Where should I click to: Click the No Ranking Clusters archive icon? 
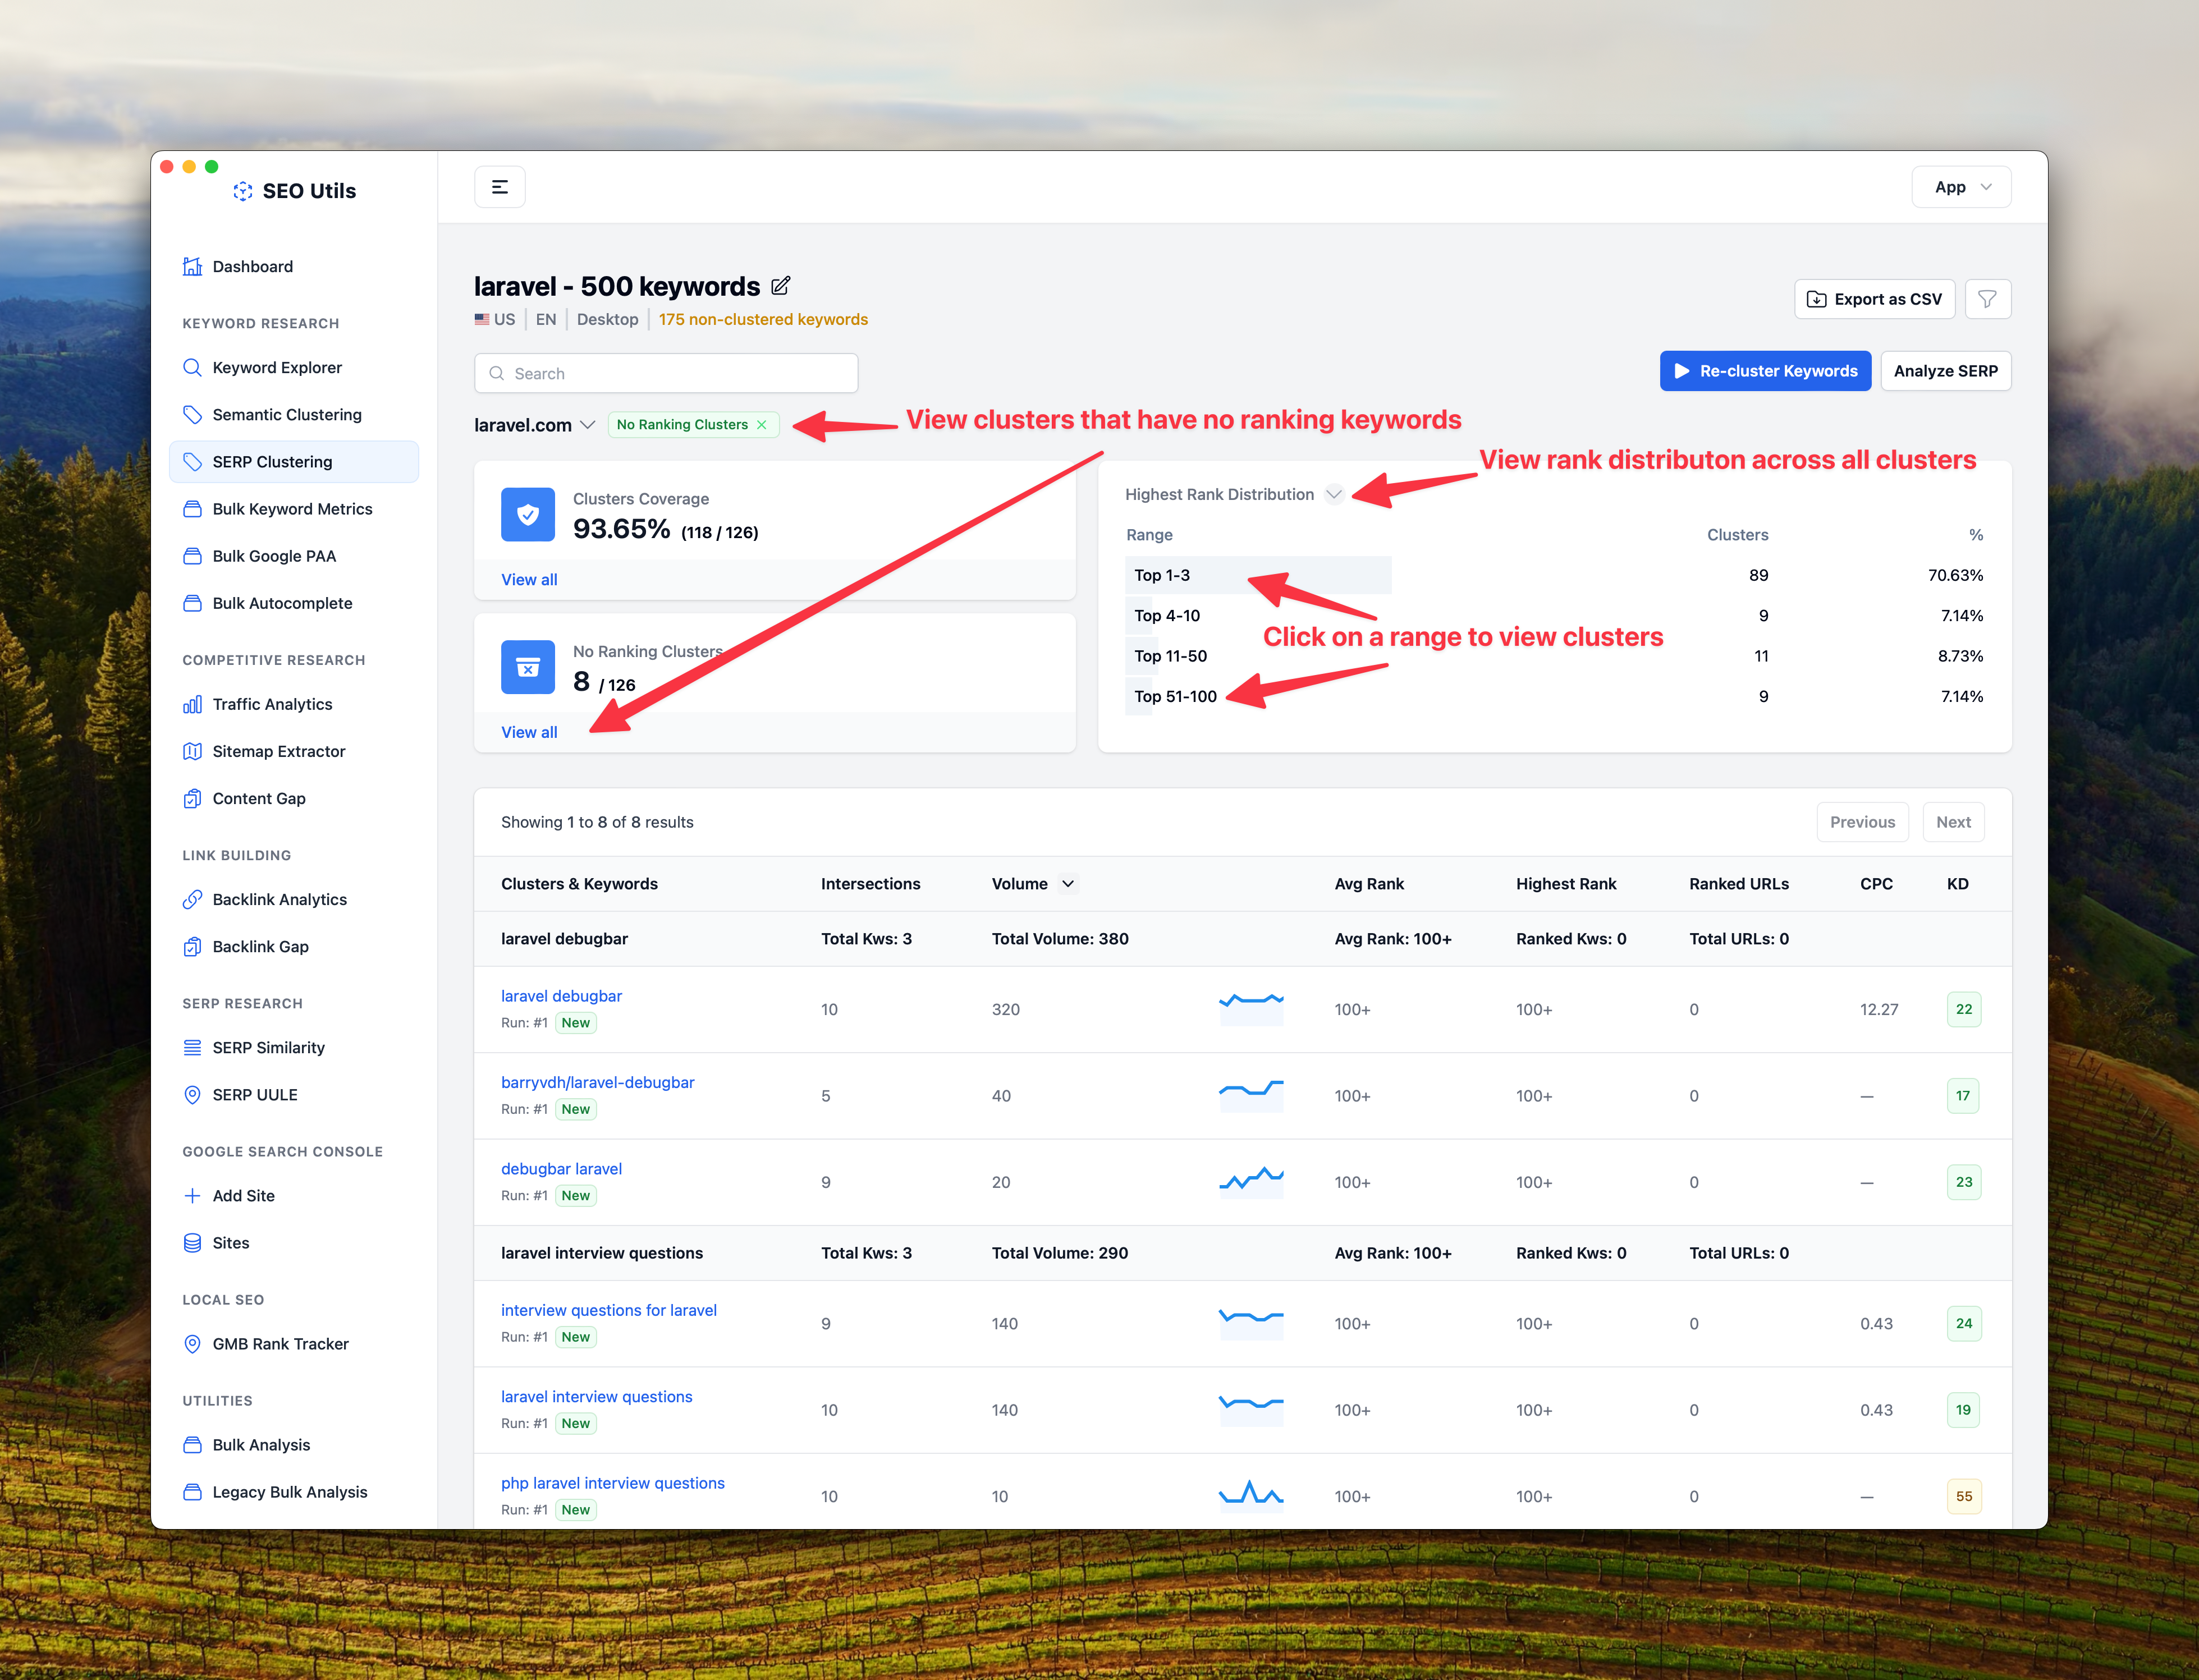527,667
